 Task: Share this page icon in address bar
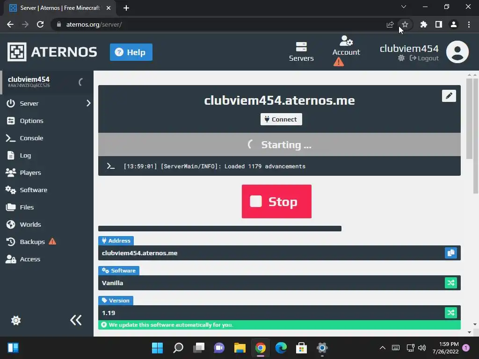[390, 25]
